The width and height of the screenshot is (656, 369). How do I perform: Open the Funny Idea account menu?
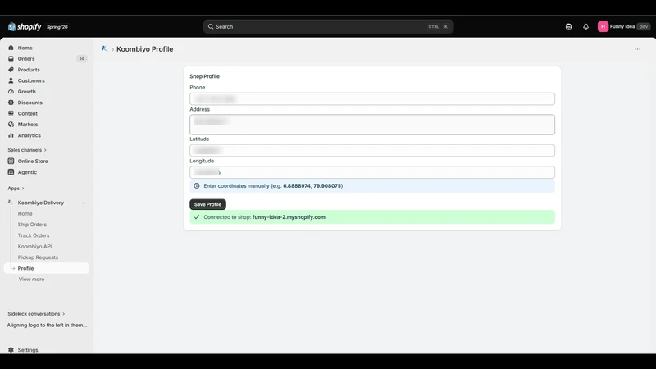624,26
